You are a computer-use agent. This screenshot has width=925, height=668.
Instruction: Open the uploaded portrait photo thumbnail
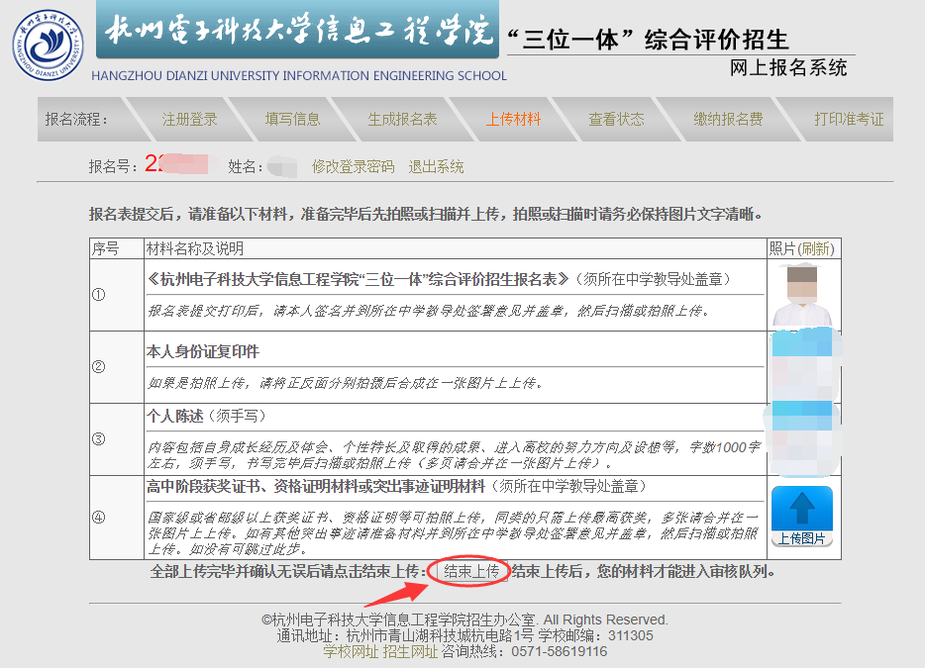[802, 295]
